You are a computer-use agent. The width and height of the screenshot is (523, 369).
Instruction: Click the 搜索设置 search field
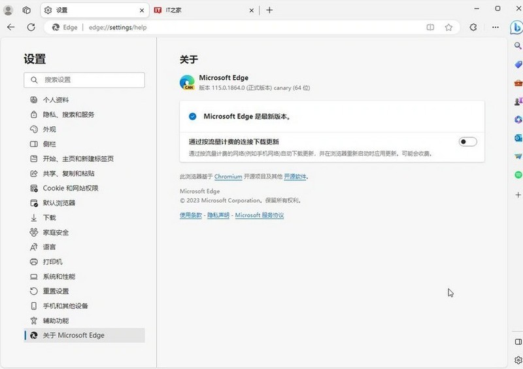click(84, 80)
